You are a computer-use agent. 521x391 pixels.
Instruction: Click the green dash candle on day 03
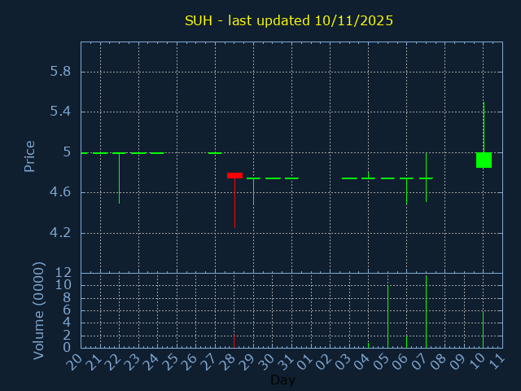click(349, 178)
